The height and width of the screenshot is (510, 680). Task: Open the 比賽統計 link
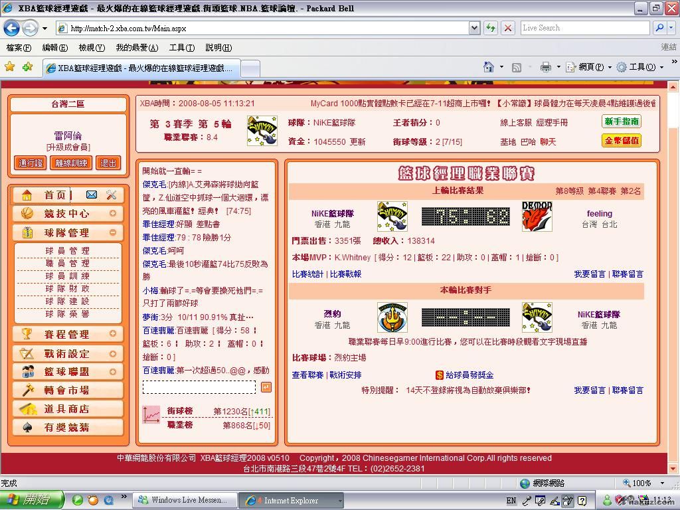[307, 274]
